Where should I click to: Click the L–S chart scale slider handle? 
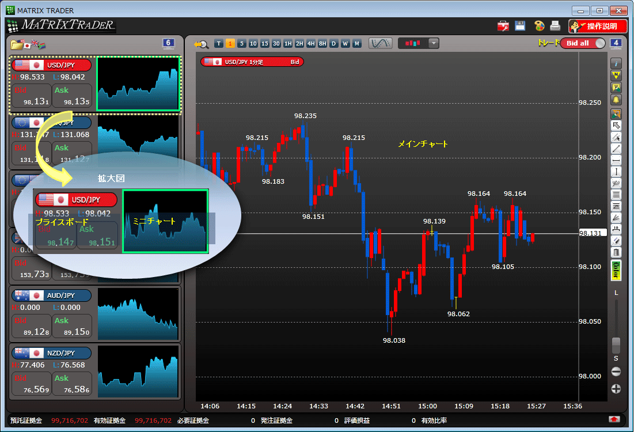tap(616, 345)
